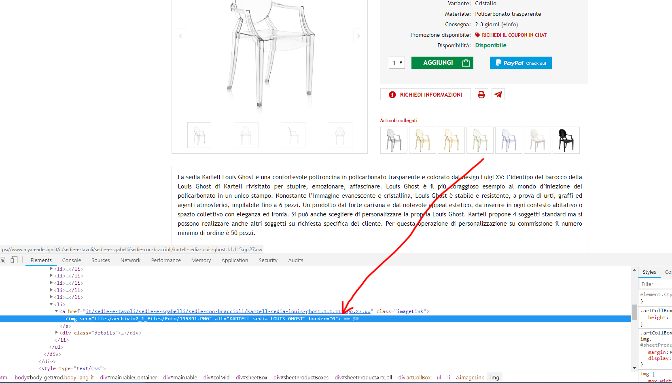The width and height of the screenshot is (672, 383).
Task: Switch to the Console tab
Action: click(72, 260)
